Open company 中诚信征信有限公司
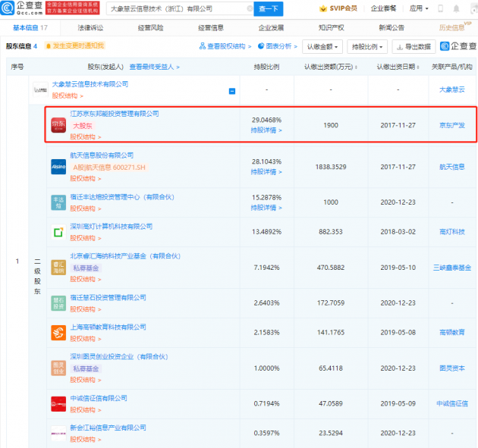Screen dimensions: 478x448 point(99,398)
